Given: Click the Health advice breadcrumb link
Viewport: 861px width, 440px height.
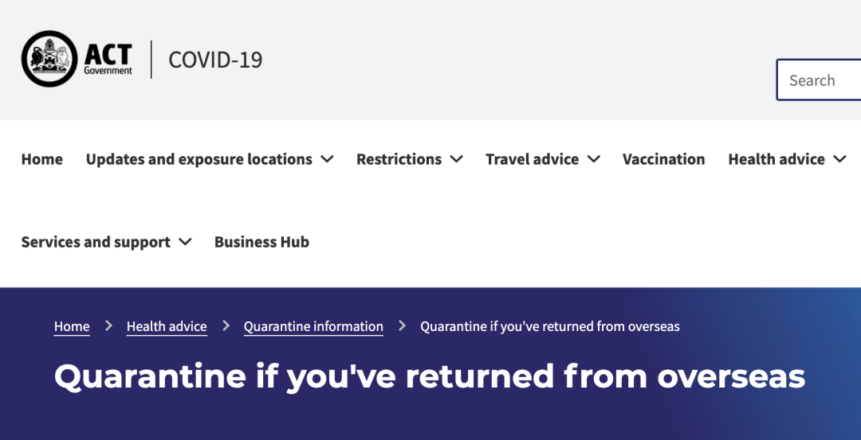Looking at the screenshot, I should 167,326.
